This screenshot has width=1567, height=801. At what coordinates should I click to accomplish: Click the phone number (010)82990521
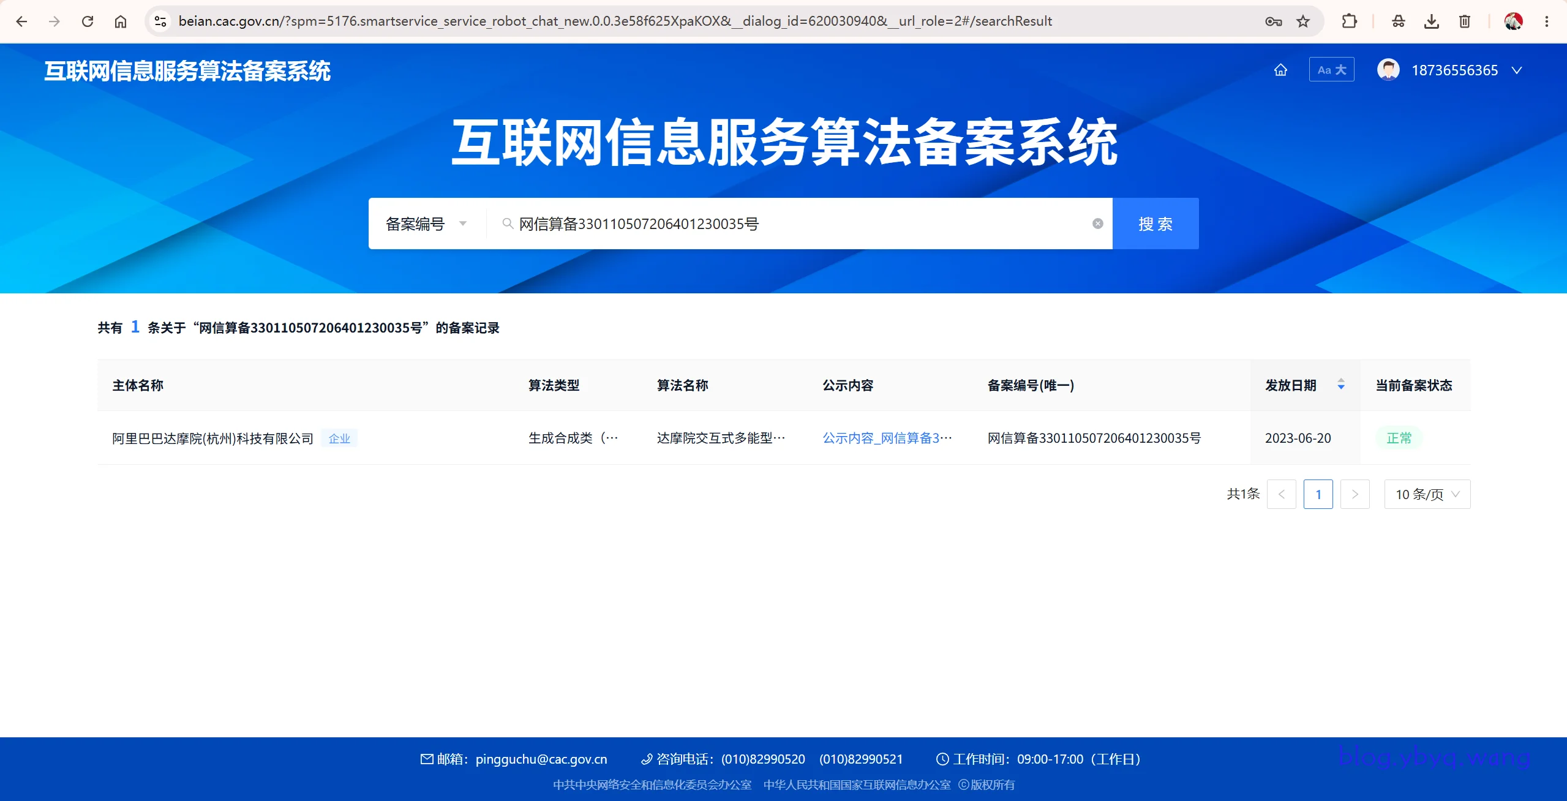click(x=861, y=759)
